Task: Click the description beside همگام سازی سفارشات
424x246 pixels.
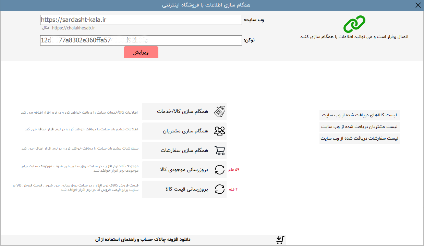Action: [x=80, y=148]
